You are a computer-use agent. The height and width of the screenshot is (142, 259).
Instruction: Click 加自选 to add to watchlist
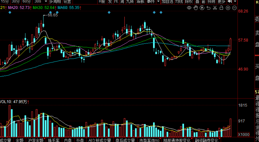(x=167, y=2)
